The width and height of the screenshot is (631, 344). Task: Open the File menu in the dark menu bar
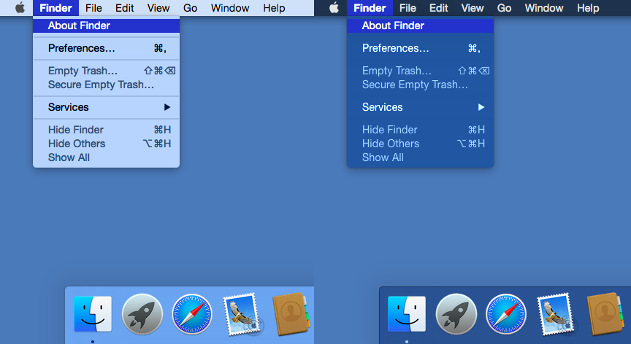408,8
